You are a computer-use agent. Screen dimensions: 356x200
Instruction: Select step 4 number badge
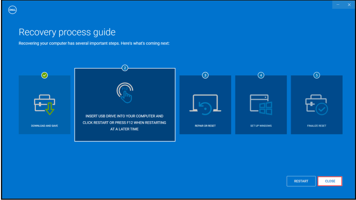261,75
